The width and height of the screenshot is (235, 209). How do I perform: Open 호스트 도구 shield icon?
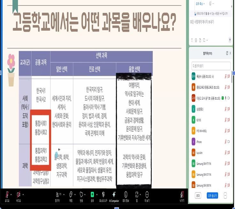pos(103,194)
